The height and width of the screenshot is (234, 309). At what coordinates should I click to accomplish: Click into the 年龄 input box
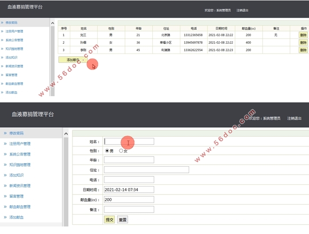pyautogui.click(x=129, y=160)
